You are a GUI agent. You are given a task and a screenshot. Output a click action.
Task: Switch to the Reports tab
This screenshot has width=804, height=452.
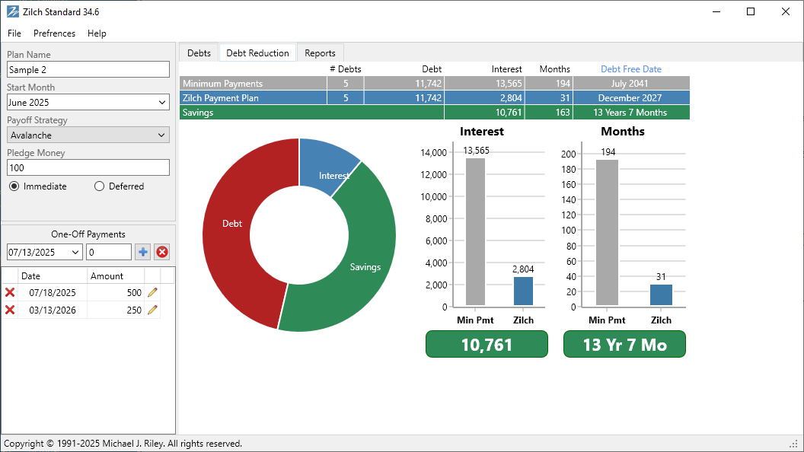point(320,53)
